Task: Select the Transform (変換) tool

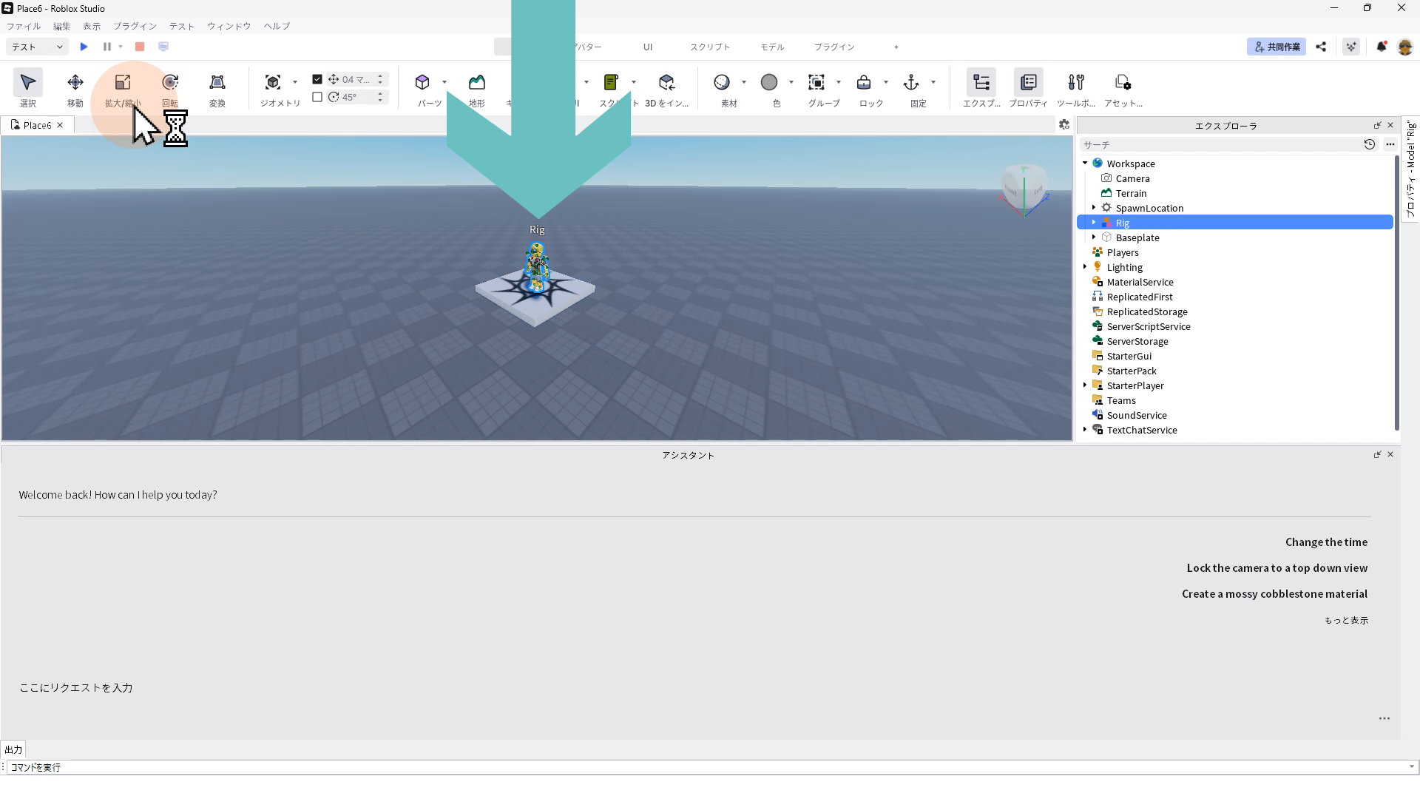Action: (217, 83)
